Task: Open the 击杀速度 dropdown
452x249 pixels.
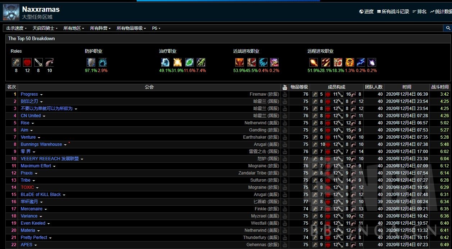Action: [16, 28]
